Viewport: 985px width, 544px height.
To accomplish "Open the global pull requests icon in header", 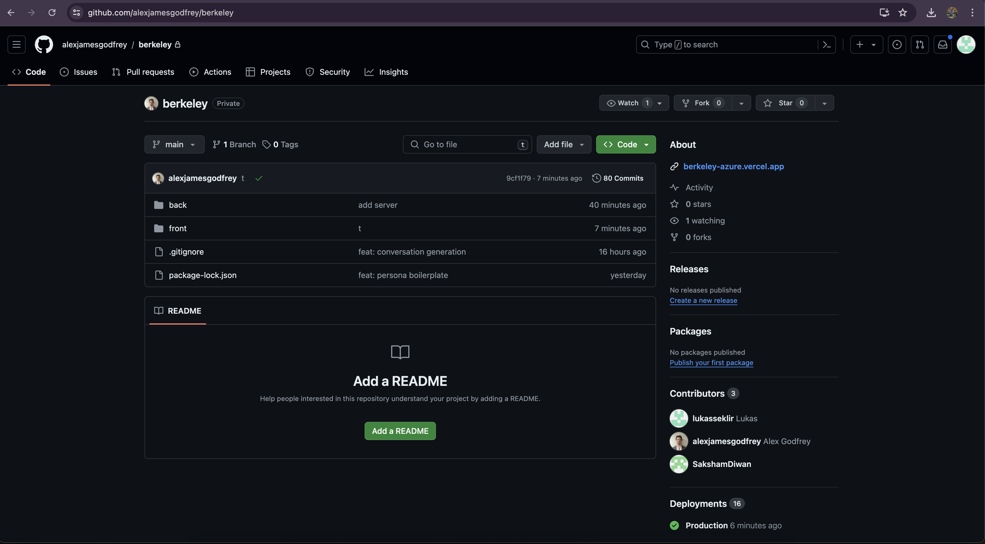I will 920,44.
